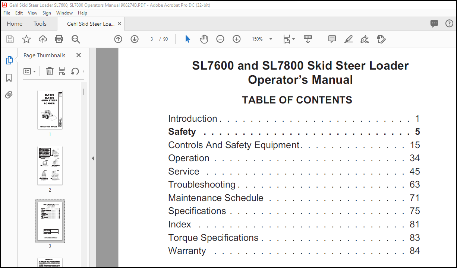Click the Operation contents entry
The height and width of the screenshot is (268, 457).
(x=294, y=158)
